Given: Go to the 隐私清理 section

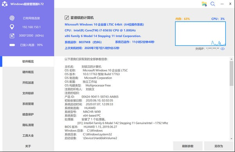Looking at the screenshot, I should point(28,125).
